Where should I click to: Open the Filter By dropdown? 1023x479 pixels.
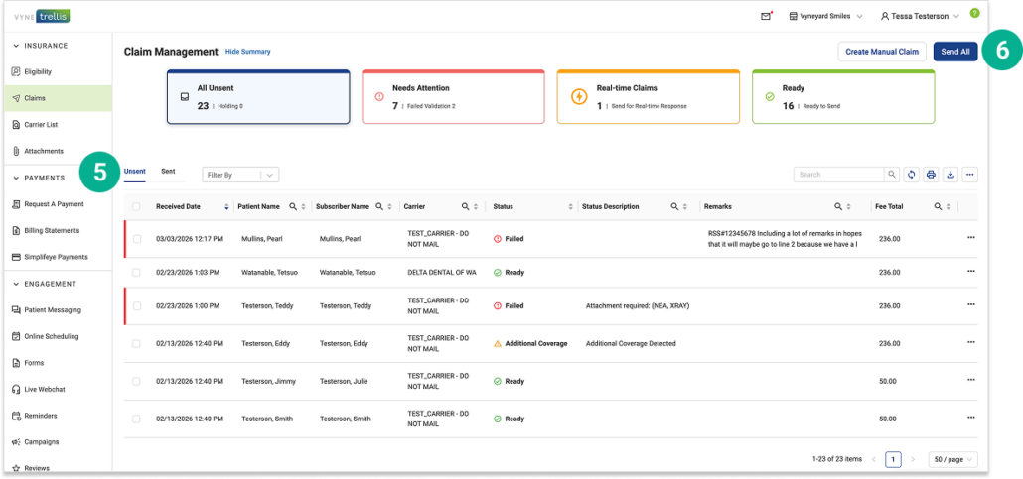pyautogui.click(x=239, y=175)
